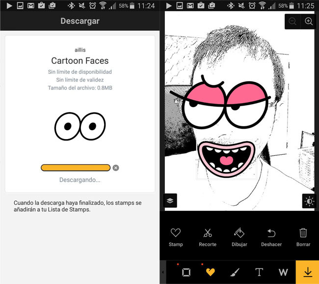Open the layers panel icon
Viewport: 319px width, 284px height.
pos(170,200)
